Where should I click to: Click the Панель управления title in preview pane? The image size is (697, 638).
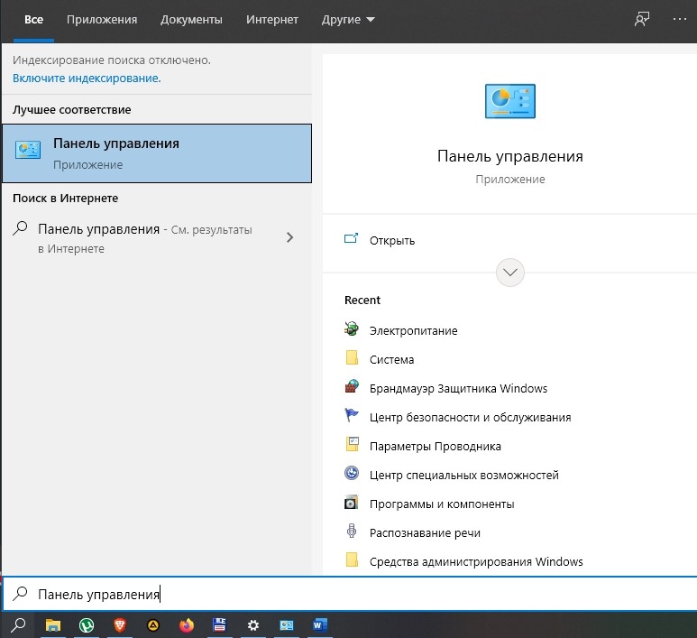509,156
